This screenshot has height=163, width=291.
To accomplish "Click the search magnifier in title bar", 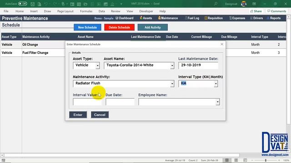I will (216, 4).
